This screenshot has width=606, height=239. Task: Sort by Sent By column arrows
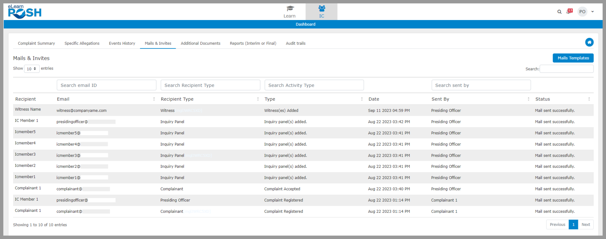(x=528, y=99)
